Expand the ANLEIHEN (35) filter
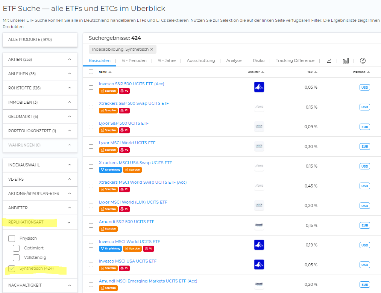This screenshot has width=381, height=293. click(40, 74)
